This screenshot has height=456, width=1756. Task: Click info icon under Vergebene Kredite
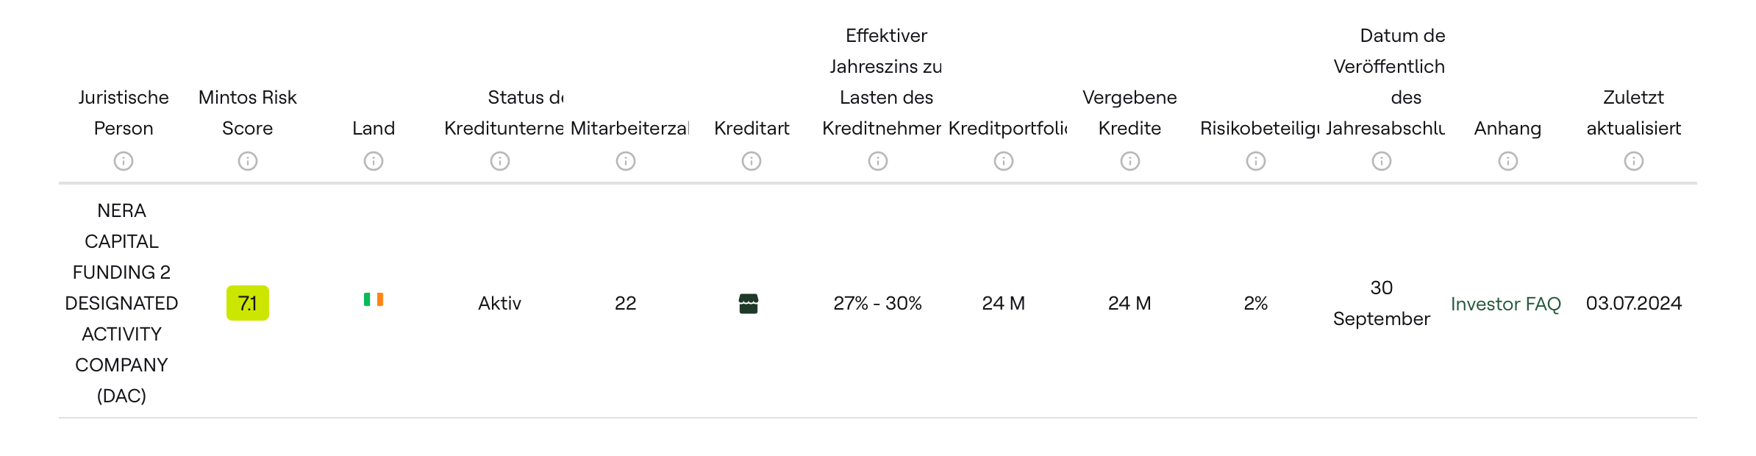pos(1130,161)
